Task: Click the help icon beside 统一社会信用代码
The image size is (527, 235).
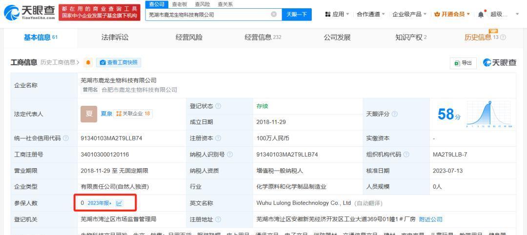Action: click(x=66, y=138)
